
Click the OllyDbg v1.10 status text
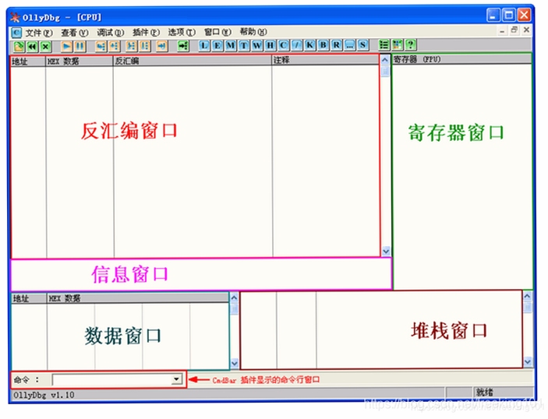(x=44, y=395)
